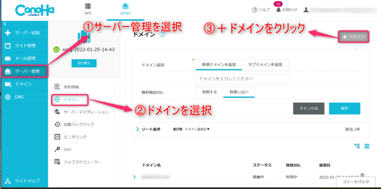
Task: Click the ConoHa logo
Action: (x=35, y=10)
